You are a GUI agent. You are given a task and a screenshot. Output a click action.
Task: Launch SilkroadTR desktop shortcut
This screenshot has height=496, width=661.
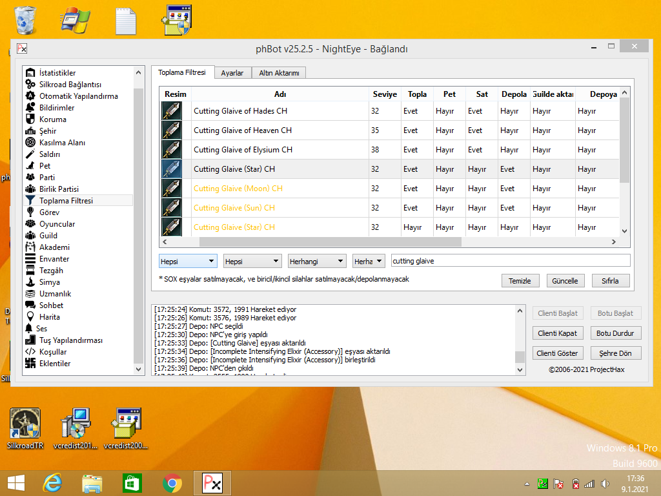[x=25, y=423]
